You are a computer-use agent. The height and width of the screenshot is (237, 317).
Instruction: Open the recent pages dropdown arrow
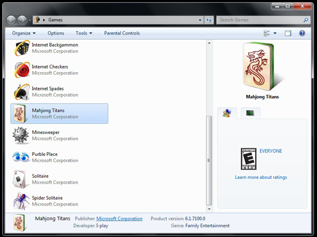30,20
